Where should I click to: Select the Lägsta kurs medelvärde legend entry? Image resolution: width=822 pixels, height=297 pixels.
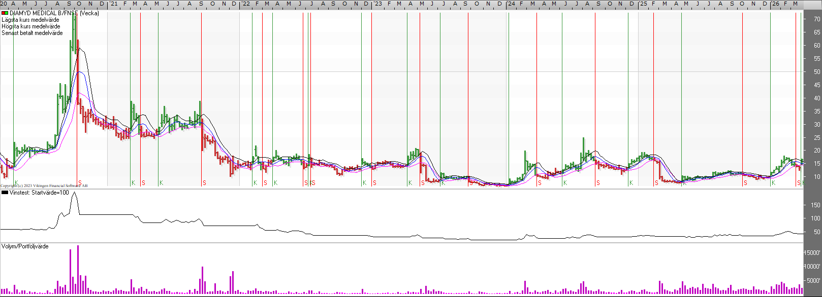(30, 20)
